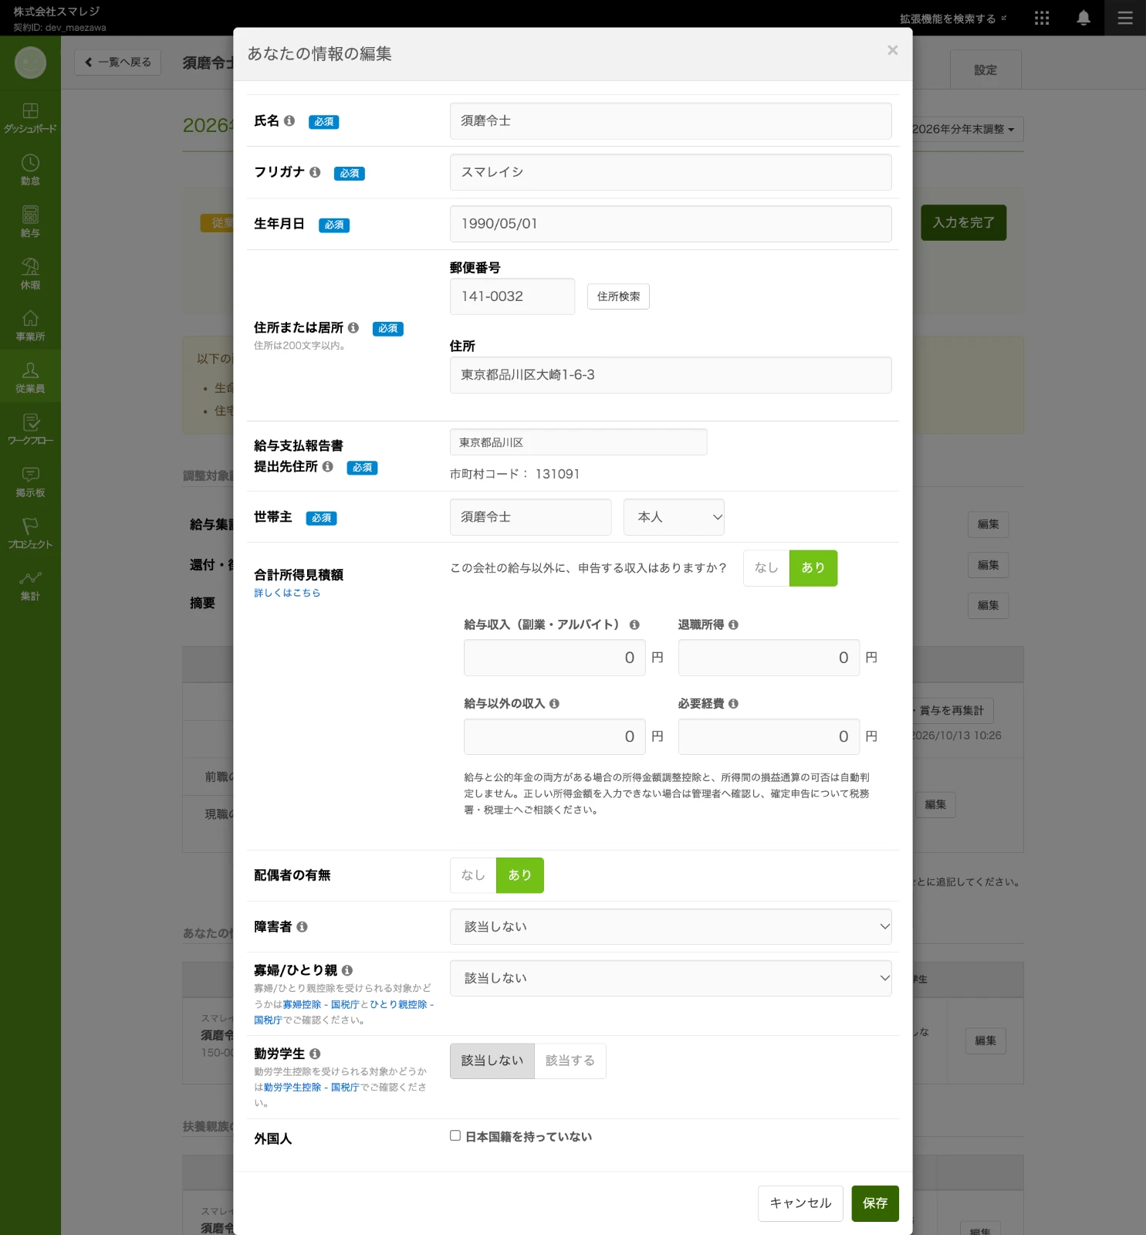Click info icon next to 障害者
The height and width of the screenshot is (1235, 1146).
302,926
